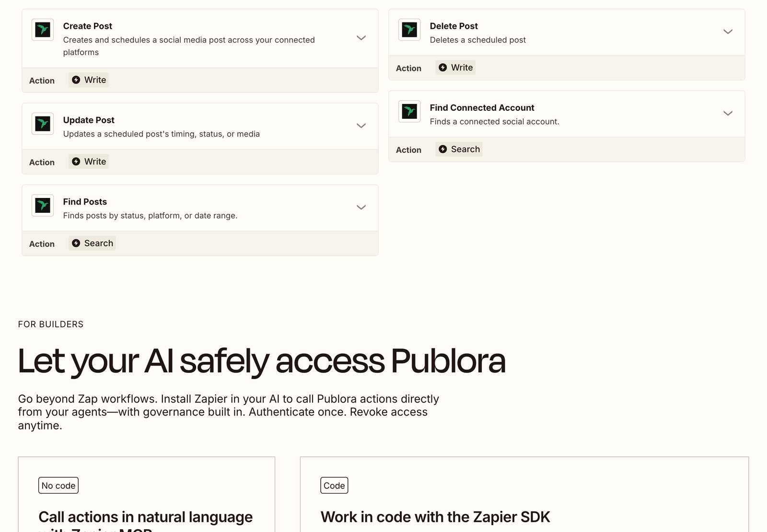Click the No code tag label
Image resolution: width=767 pixels, height=532 pixels.
[x=58, y=486]
